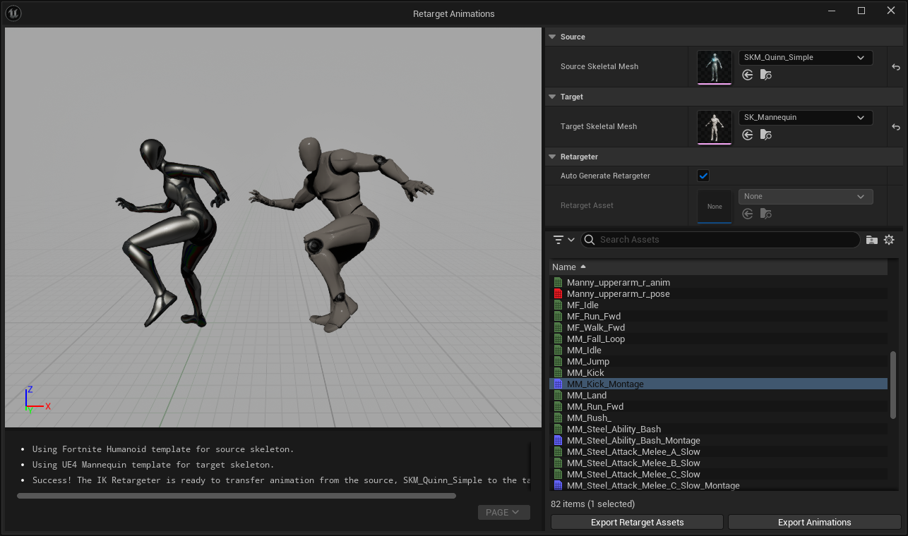Image resolution: width=908 pixels, height=536 pixels.
Task: Click the MM_Jump animation icon
Action: pos(558,362)
